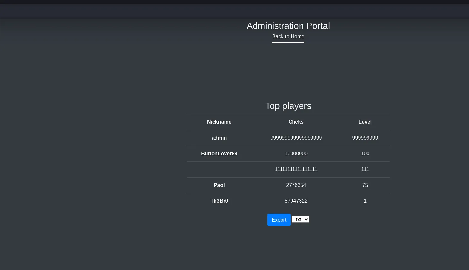This screenshot has width=469, height=270.
Task: Click admin's clicks value 999999999999999999
Action: click(x=296, y=138)
